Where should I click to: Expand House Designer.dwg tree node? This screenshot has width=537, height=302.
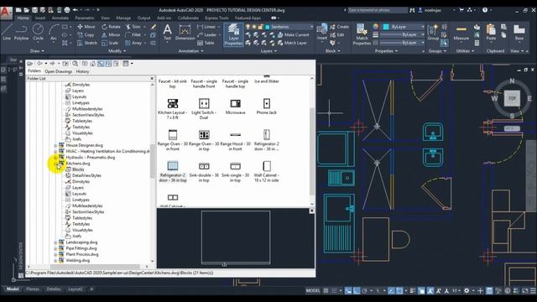(55, 145)
